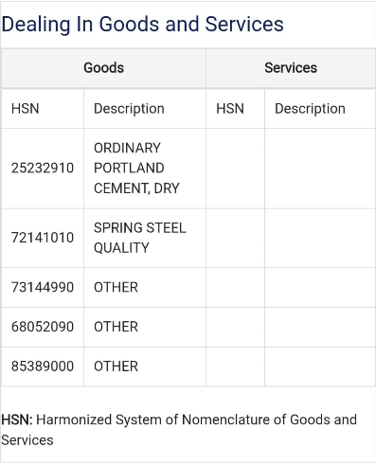Click the Description header under Services
The image size is (376, 465).
(x=310, y=109)
